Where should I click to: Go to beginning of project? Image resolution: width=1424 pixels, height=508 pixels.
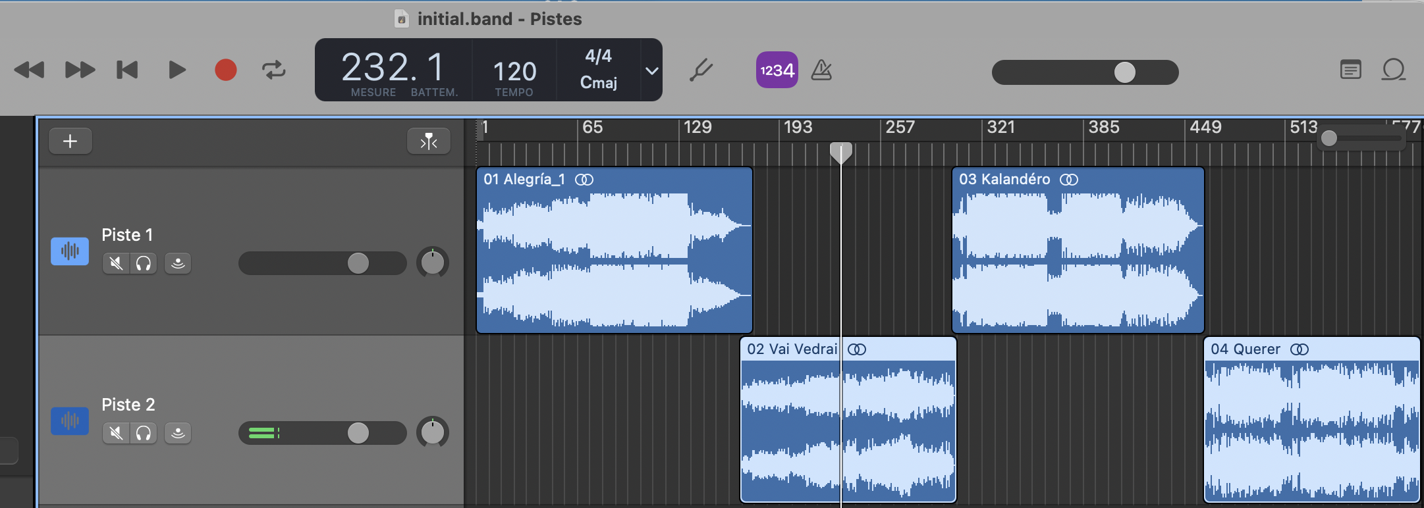point(127,70)
